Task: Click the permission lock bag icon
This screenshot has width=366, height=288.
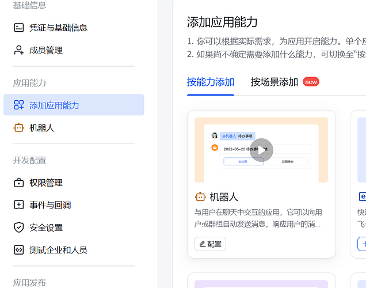Action: tap(18, 183)
